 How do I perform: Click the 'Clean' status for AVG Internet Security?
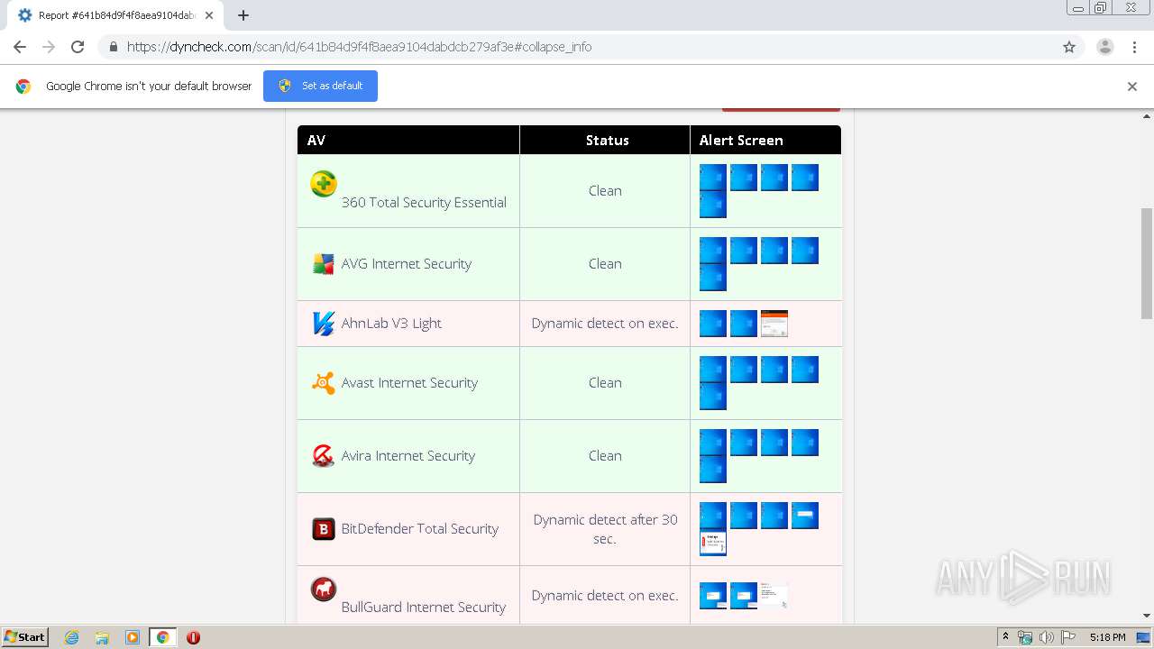(605, 264)
